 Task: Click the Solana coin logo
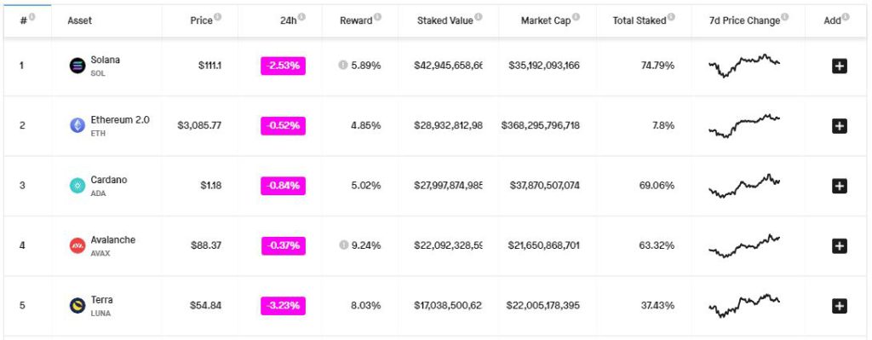click(77, 66)
